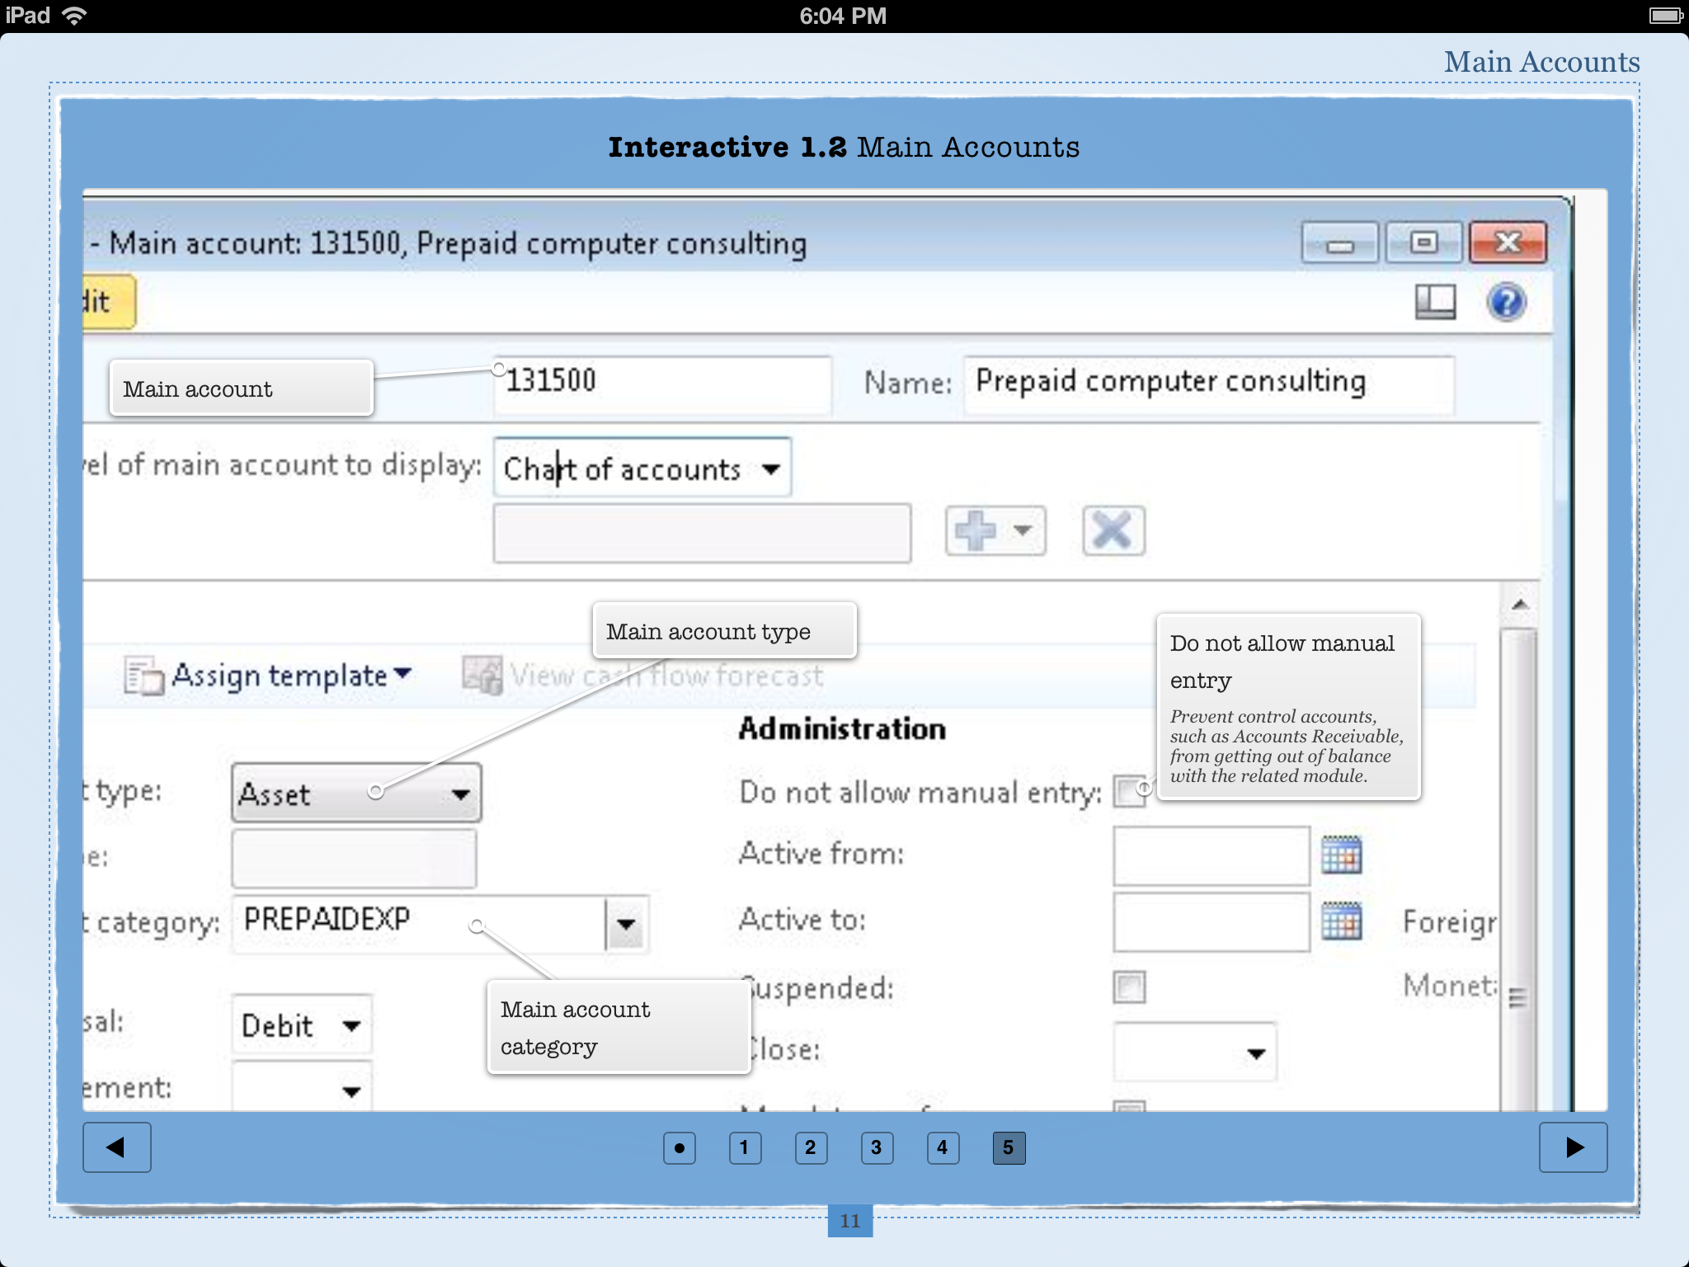Advance to next slide with right arrow

1573,1147
